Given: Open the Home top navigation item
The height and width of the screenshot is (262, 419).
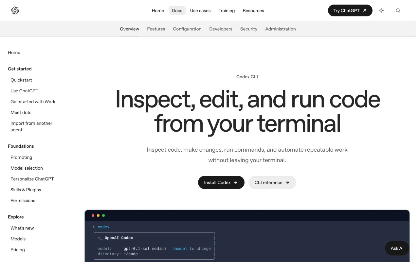Looking at the screenshot, I should pos(158,10).
